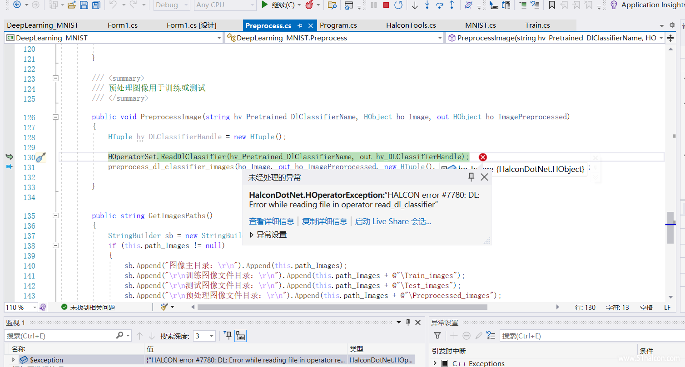Screen dimensions: 685x367
Task: Pin the unhandled exception popup
Action: click(472, 177)
